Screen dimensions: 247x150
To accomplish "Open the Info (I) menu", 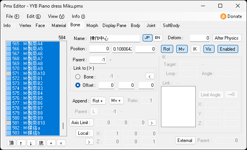I will click(78, 16).
